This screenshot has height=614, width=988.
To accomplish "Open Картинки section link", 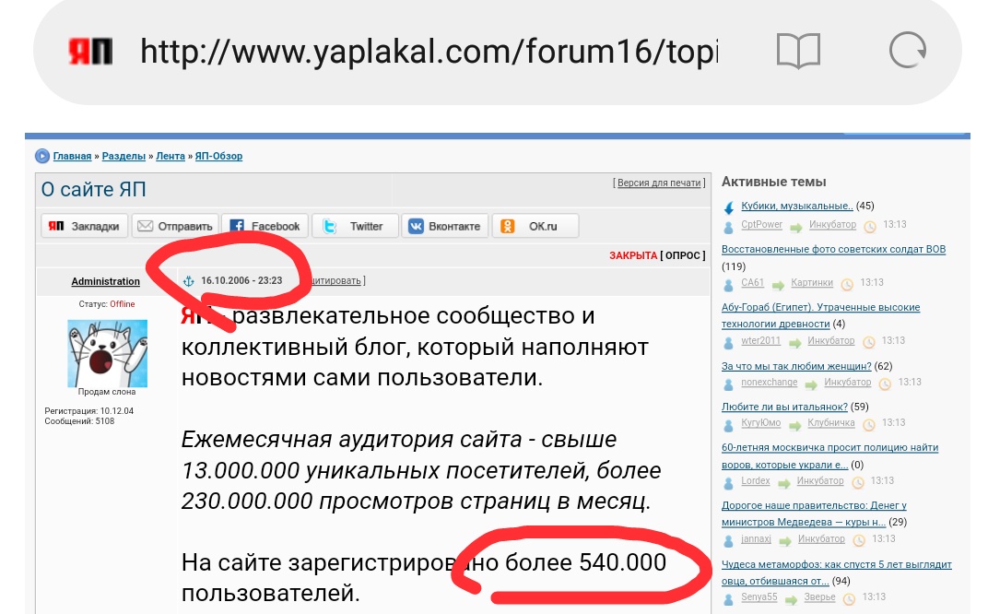I will pyautogui.click(x=812, y=282).
